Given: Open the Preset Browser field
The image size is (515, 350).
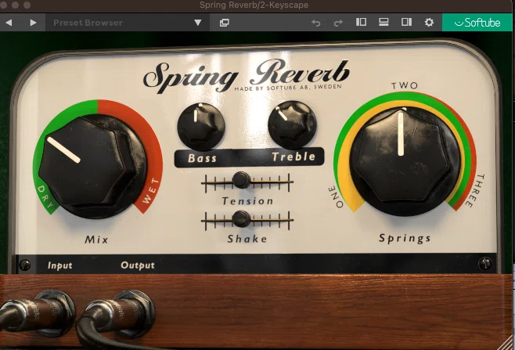Looking at the screenshot, I should pyautogui.click(x=128, y=23).
